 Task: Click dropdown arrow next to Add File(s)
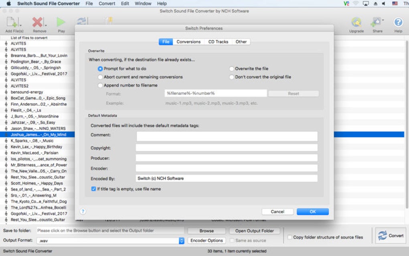(20, 25)
